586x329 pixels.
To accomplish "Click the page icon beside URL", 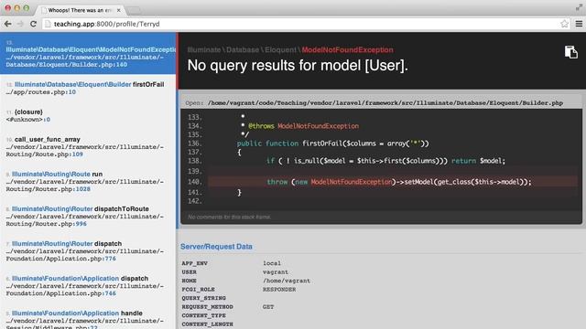I will coord(48,24).
